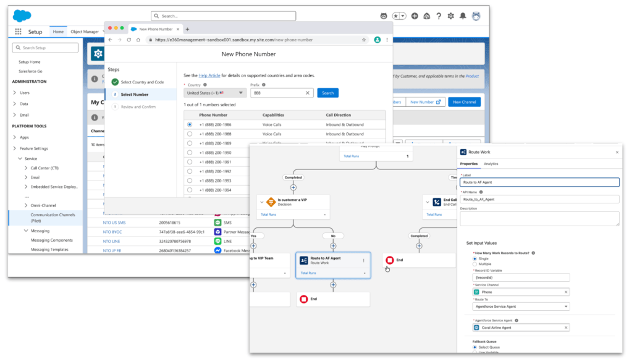Click the SMS channel icon beside NTO US SMS
632x361 pixels.
(x=217, y=221)
